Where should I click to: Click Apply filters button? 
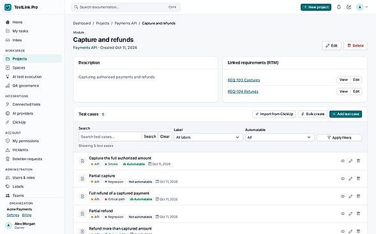coord(339,137)
